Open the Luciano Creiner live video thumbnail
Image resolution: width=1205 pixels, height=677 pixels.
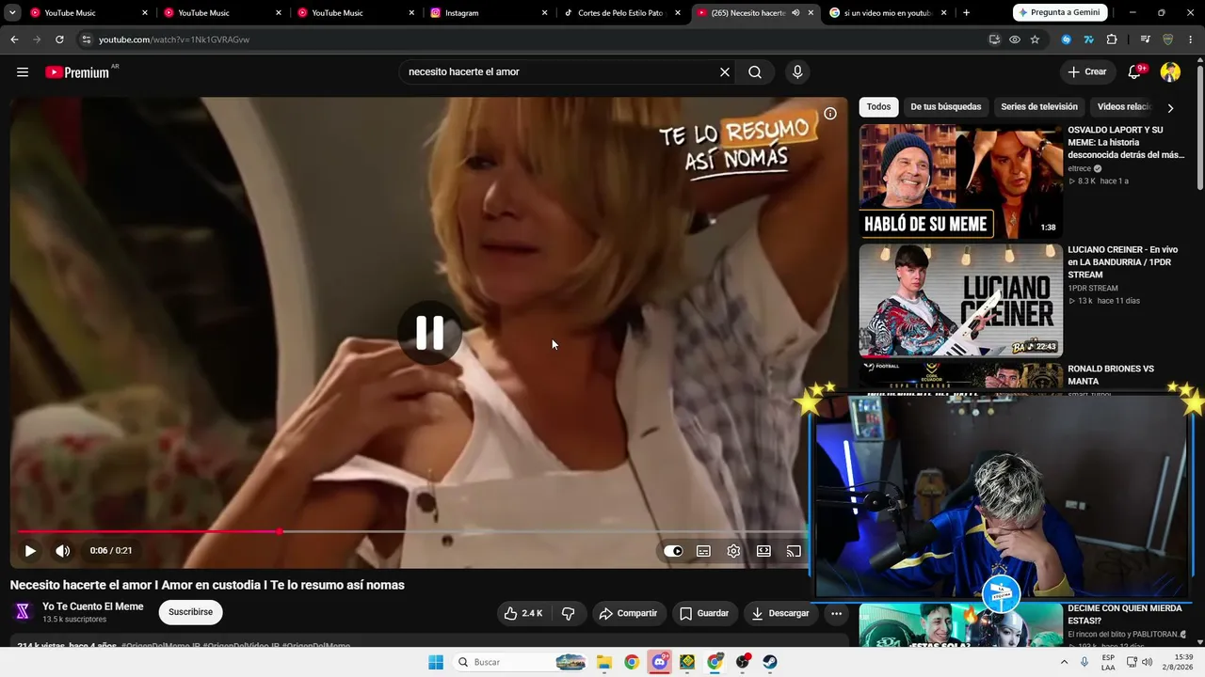(960, 300)
